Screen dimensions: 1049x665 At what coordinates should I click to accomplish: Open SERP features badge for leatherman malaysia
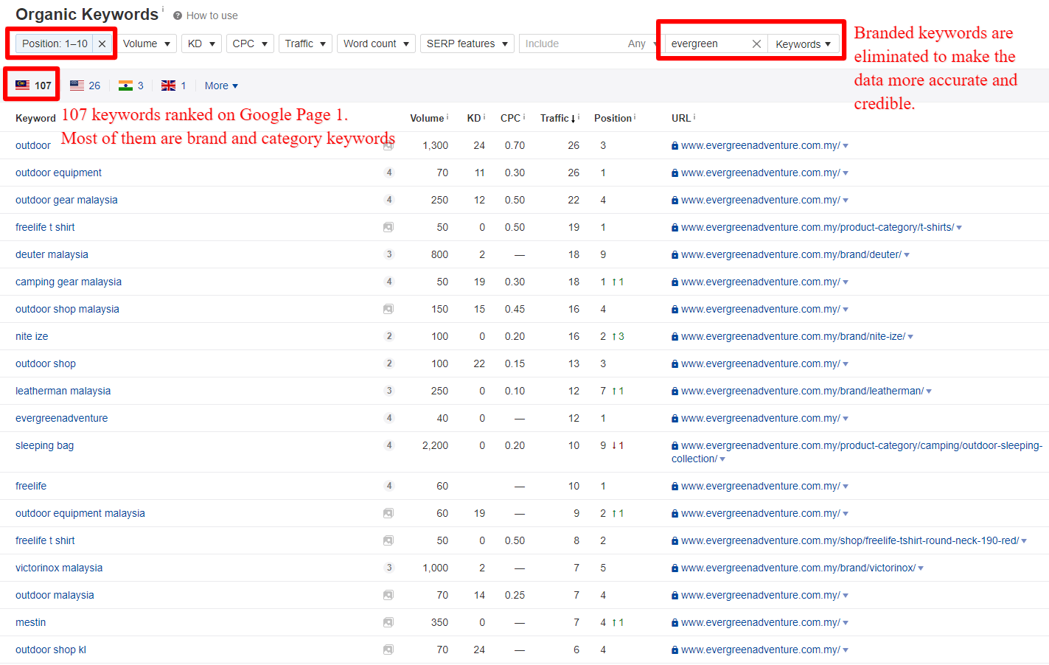(x=389, y=391)
